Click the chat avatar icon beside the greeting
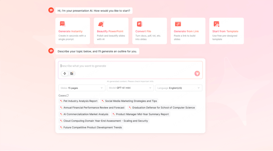The image size is (273, 151). click(x=51, y=10)
